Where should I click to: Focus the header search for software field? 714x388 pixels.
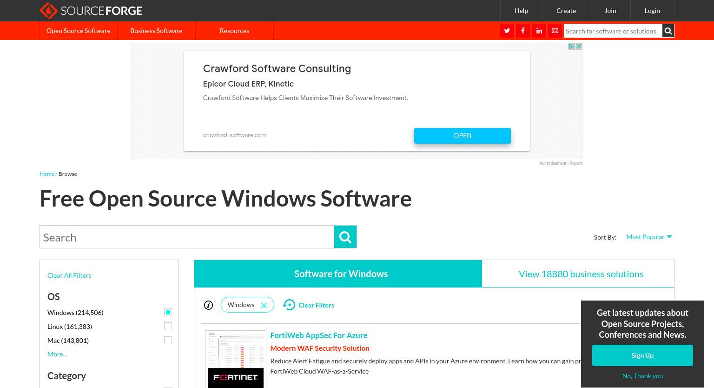(613, 31)
